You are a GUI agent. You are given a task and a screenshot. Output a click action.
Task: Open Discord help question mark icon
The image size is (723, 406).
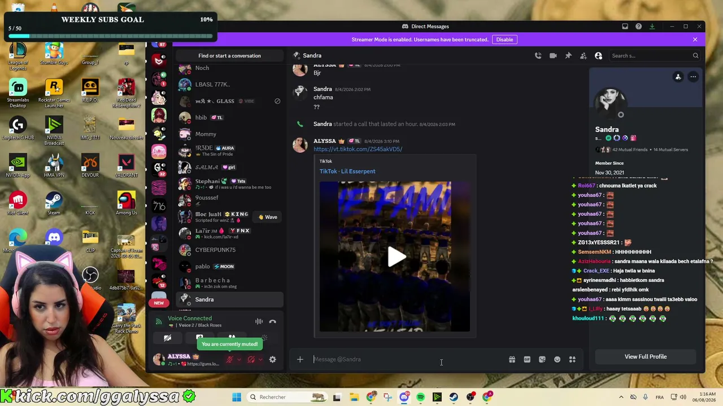click(x=638, y=27)
